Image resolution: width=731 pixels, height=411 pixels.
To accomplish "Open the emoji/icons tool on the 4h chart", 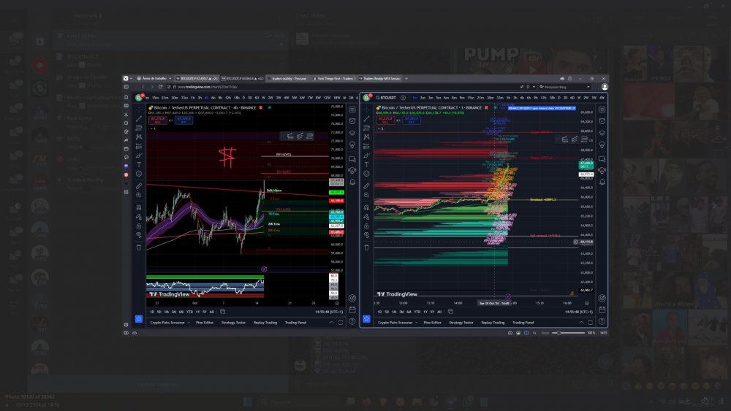I will coord(139,174).
